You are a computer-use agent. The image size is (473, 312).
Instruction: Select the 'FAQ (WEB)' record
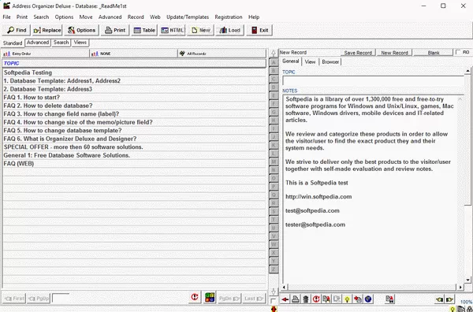click(134, 164)
